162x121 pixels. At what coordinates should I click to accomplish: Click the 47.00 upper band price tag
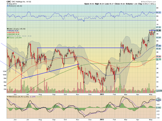pyautogui.click(x=158, y=27)
